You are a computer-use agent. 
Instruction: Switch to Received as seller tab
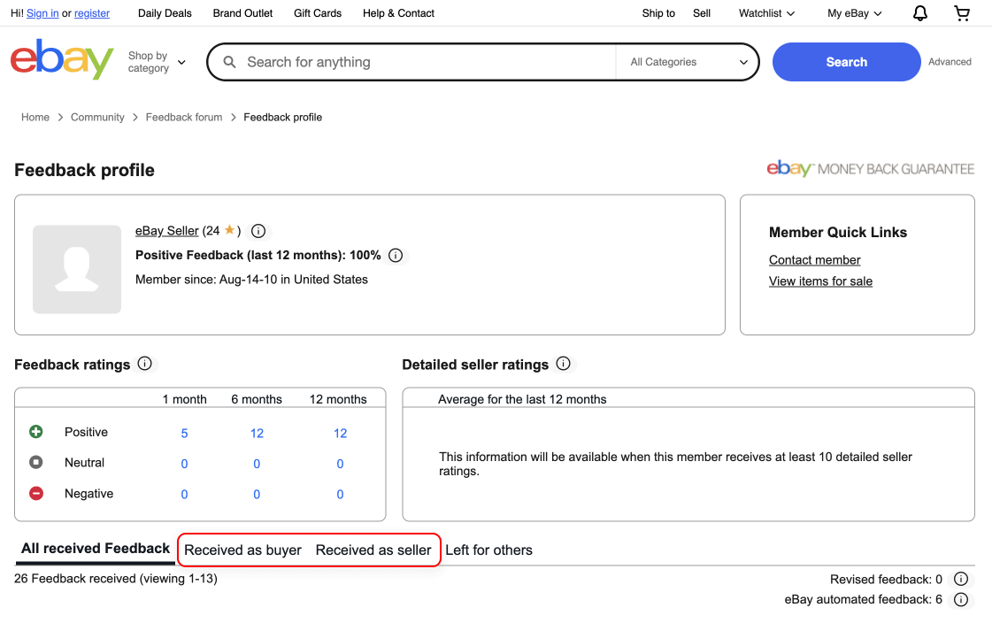pyautogui.click(x=373, y=550)
